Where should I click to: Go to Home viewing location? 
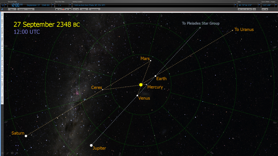(84, 9)
